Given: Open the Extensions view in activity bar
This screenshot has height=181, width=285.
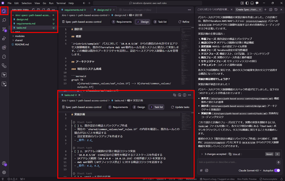Looking at the screenshot, I should [4, 48].
